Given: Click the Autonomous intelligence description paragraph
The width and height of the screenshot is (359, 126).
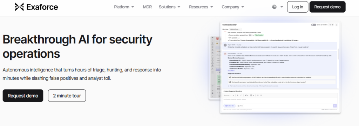Looking at the screenshot, I should click(x=82, y=74).
